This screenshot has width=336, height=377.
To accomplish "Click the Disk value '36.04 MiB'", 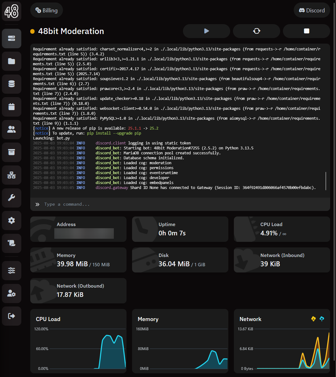I will (x=174, y=264).
